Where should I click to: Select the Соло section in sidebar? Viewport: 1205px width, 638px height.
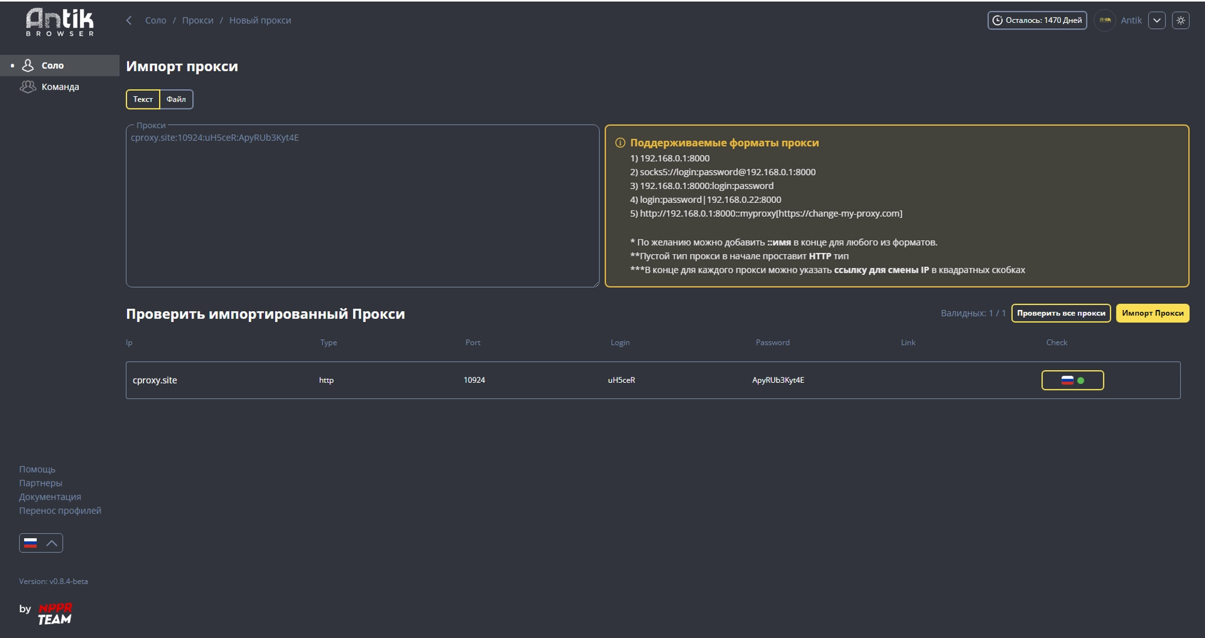point(51,65)
